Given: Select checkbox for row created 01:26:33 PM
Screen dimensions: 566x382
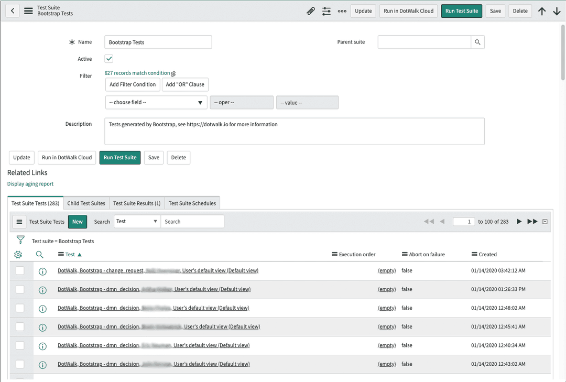Looking at the screenshot, I should [20, 289].
